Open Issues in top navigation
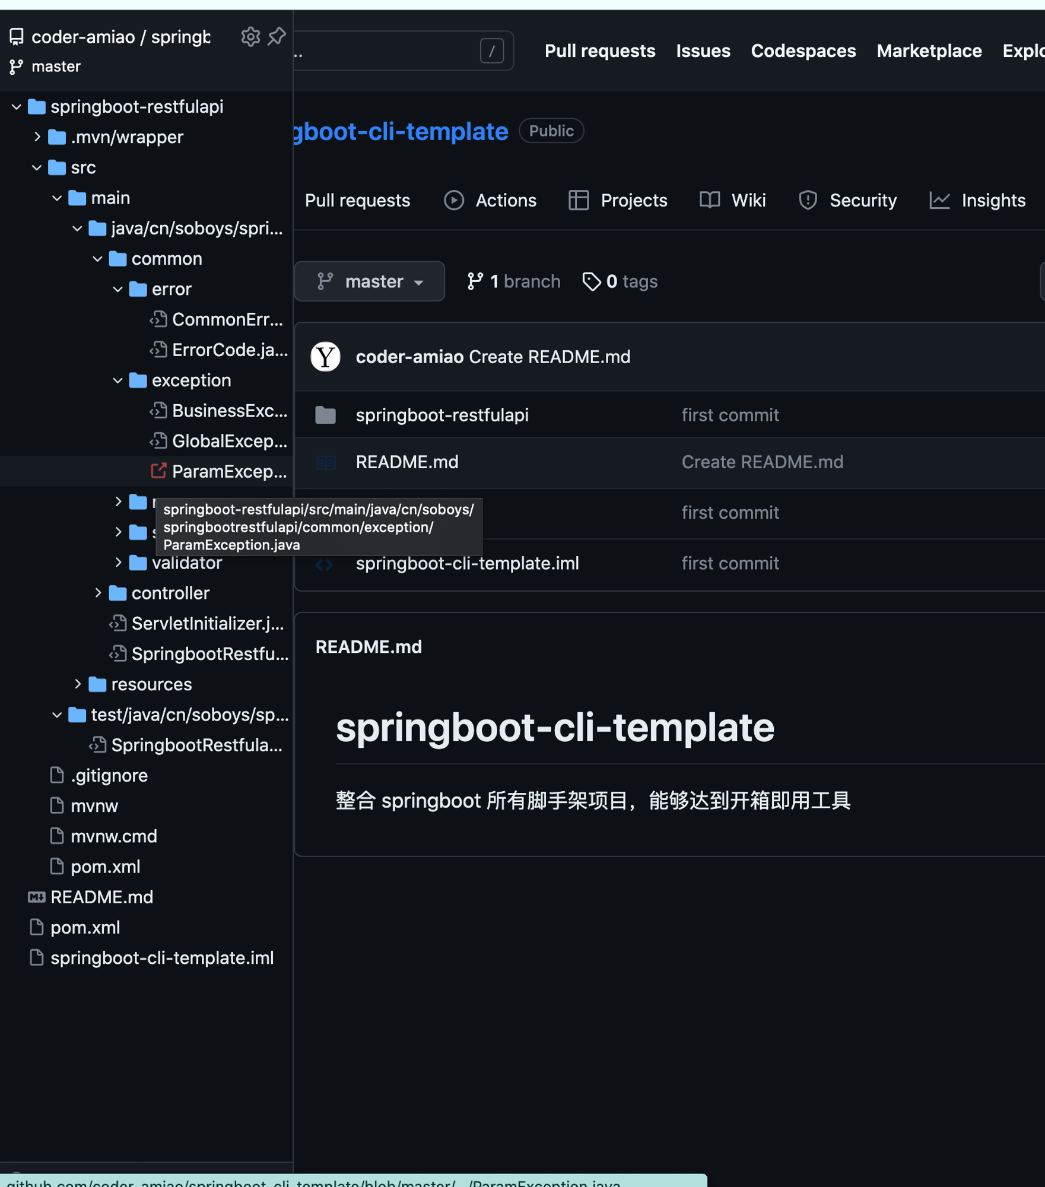1045x1187 pixels. (x=703, y=51)
